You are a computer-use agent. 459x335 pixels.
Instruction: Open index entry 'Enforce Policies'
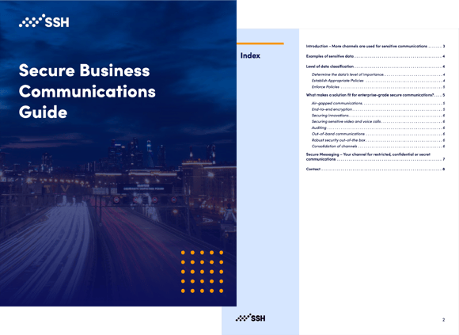[378, 87]
